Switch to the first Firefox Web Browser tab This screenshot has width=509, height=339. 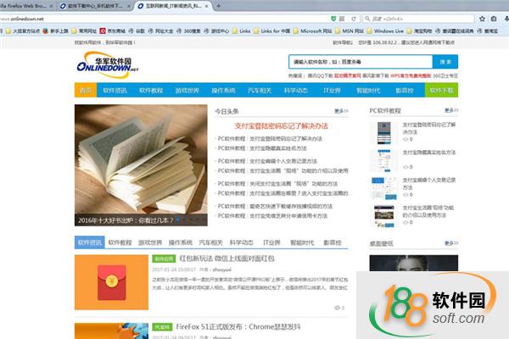25,6
